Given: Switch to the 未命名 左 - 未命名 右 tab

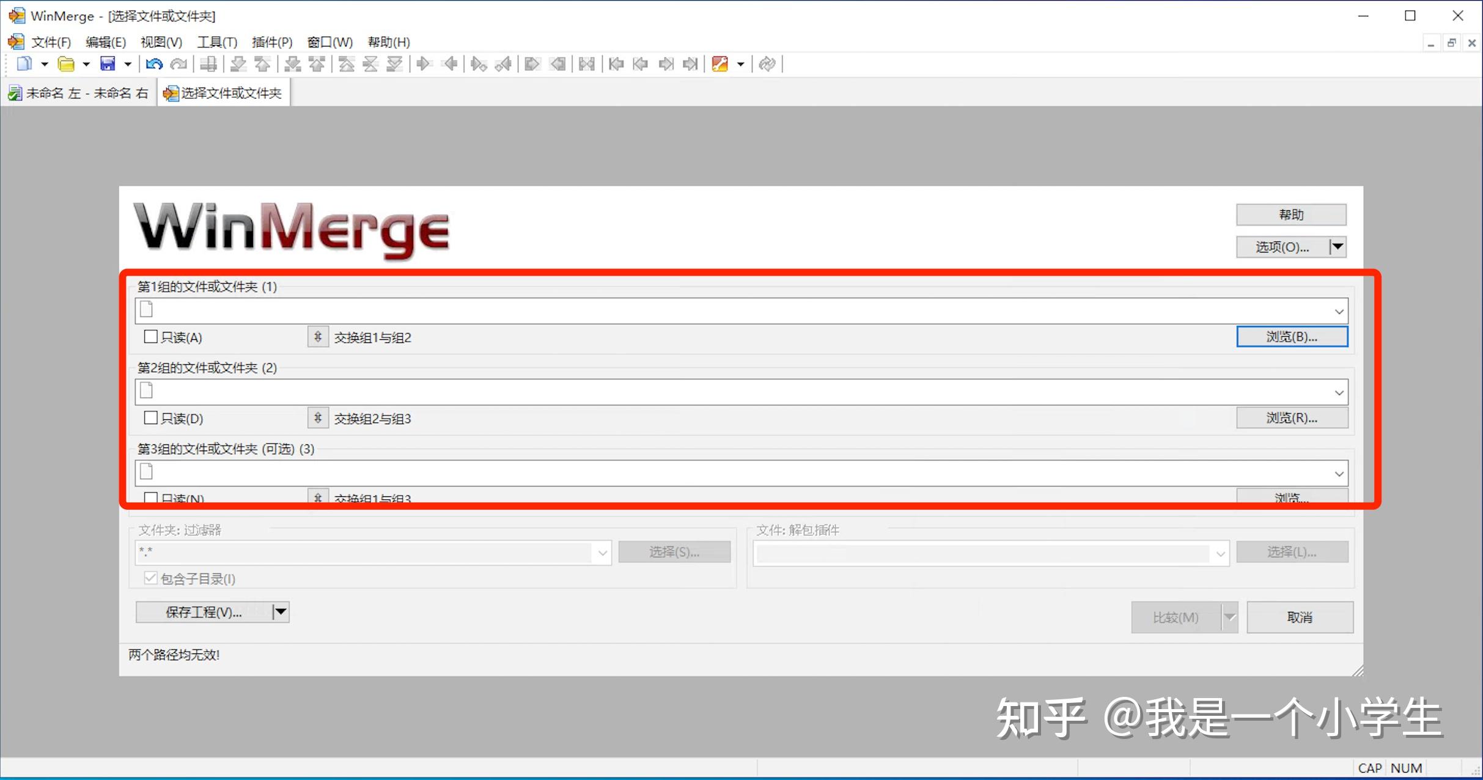Looking at the screenshot, I should coord(79,92).
